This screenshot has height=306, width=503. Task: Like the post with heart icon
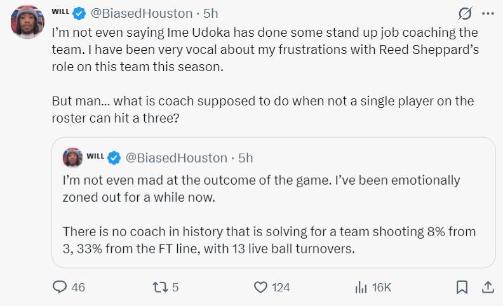click(260, 288)
